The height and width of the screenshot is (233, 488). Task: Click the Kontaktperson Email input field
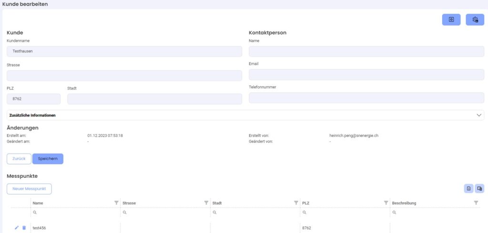tap(366, 75)
